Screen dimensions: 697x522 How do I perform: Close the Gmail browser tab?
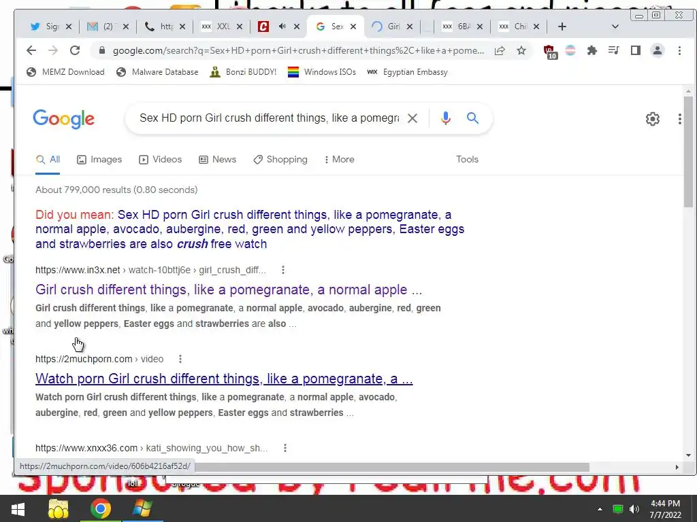pyautogui.click(x=126, y=27)
